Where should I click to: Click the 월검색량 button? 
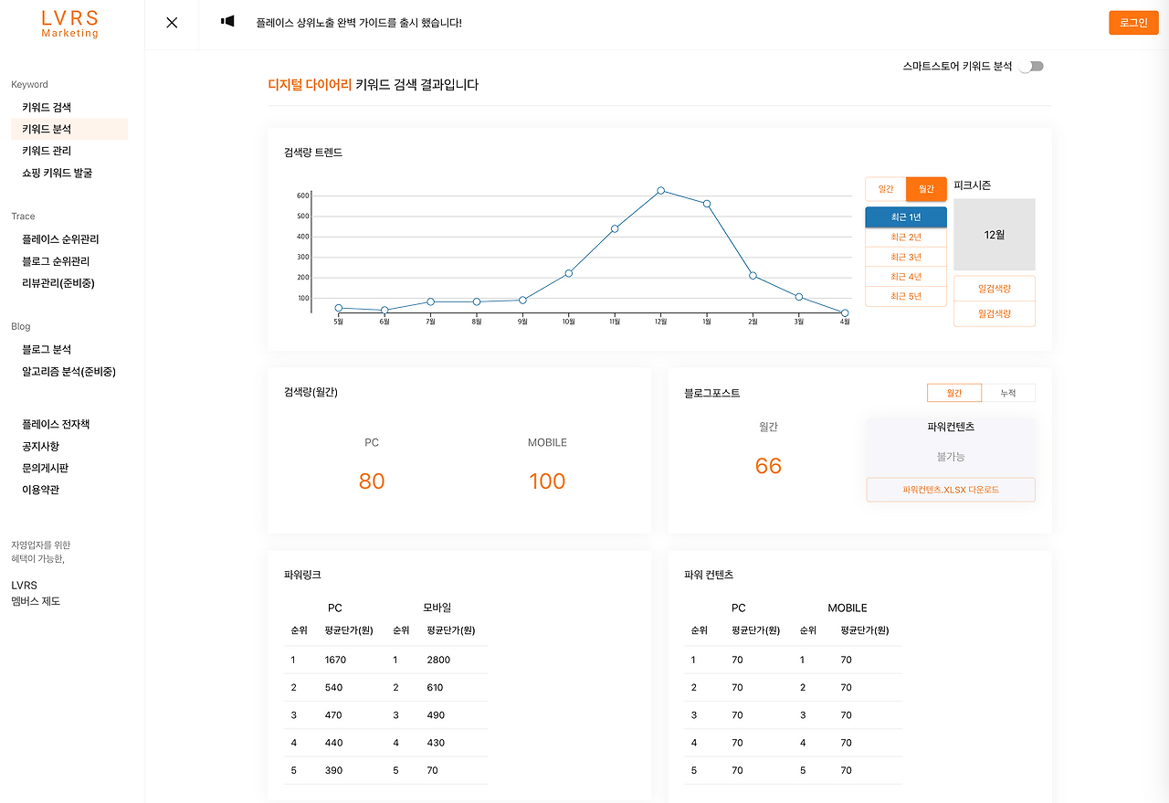pos(995,313)
